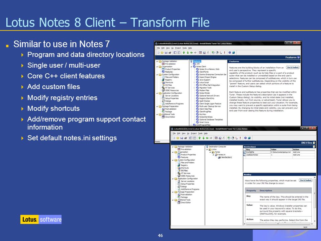Open the Go menu in the INI Files window
This screenshot has width=321, height=241.
point(188,134)
